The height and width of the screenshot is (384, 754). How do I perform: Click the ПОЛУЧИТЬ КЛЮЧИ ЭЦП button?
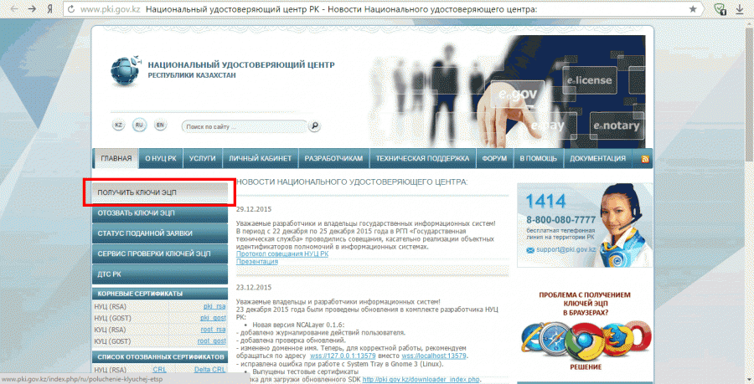tap(157, 192)
